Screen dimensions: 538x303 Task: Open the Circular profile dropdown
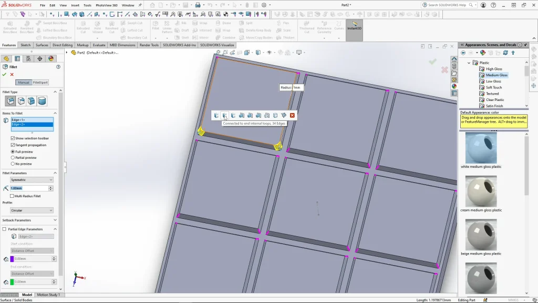(32, 210)
